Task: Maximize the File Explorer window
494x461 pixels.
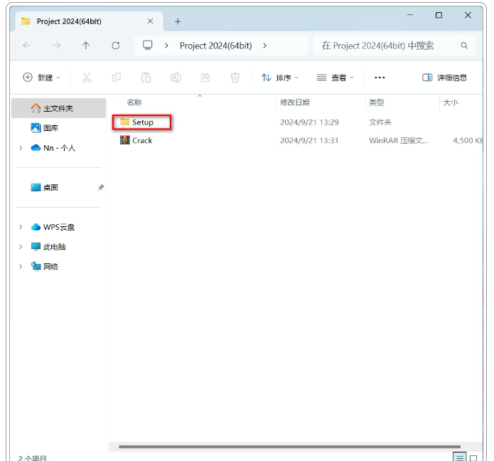Action: 439,15
